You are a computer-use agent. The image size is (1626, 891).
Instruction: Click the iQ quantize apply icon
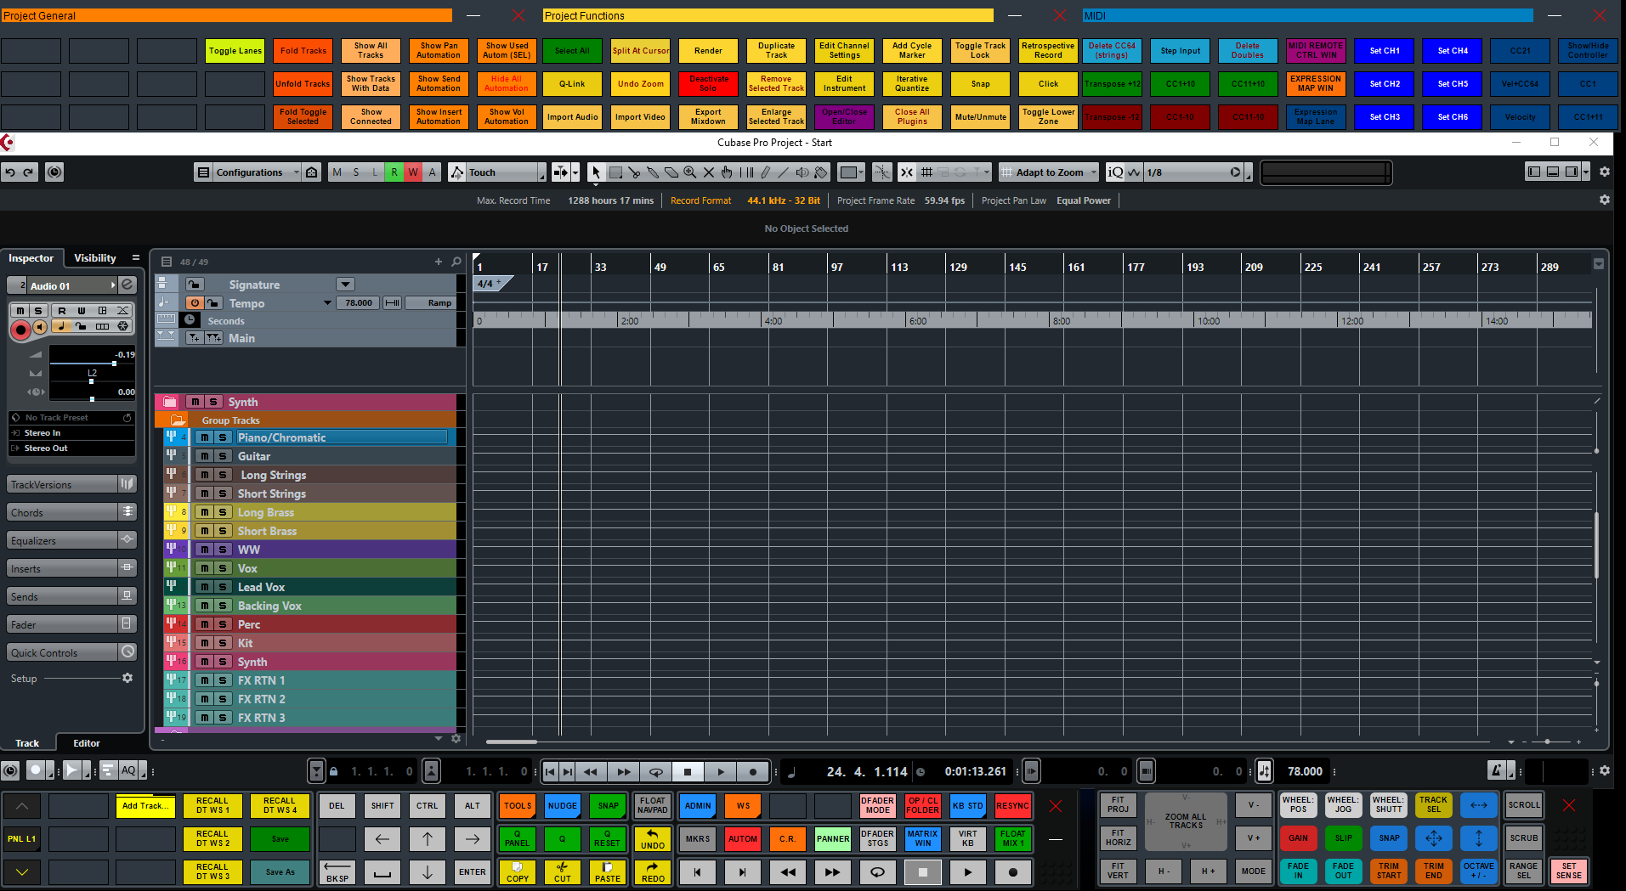tap(1115, 172)
